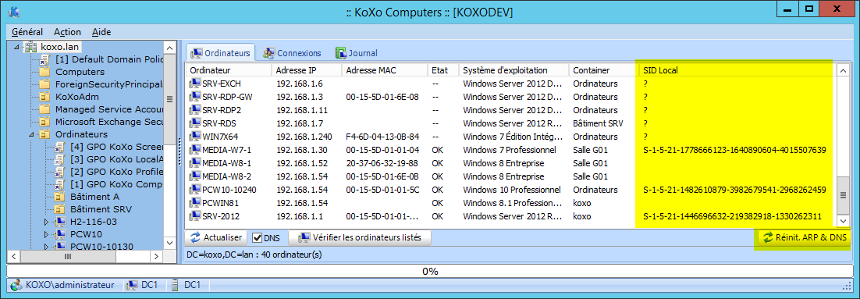
Task: Click the first DC1 computer icon in status bar
Action: click(131, 285)
